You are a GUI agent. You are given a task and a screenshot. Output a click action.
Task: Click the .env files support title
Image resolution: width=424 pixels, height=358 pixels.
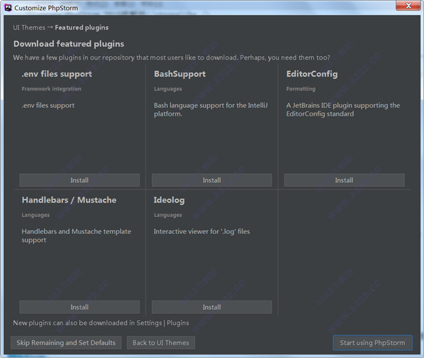[57, 74]
